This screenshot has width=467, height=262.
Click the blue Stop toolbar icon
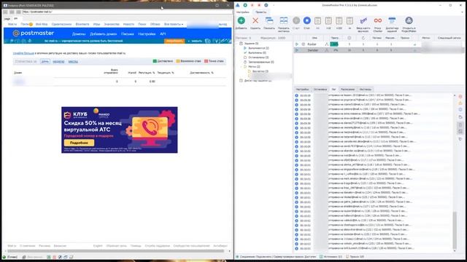point(306,20)
